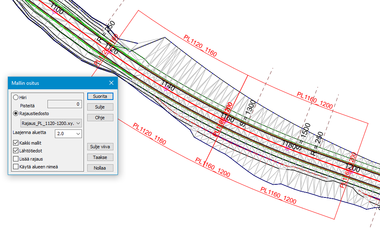Enable the Lisää rajaus checkbox
This screenshot has height=229, width=380.
(x=16, y=159)
